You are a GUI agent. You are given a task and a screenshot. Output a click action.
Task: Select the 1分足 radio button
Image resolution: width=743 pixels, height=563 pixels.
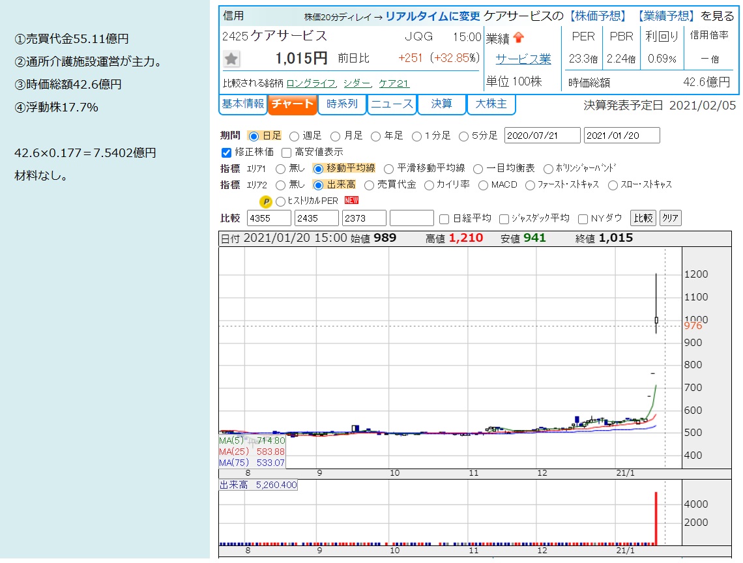[x=416, y=136]
